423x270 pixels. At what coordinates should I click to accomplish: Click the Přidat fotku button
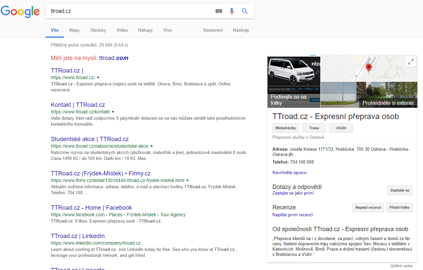(x=399, y=208)
